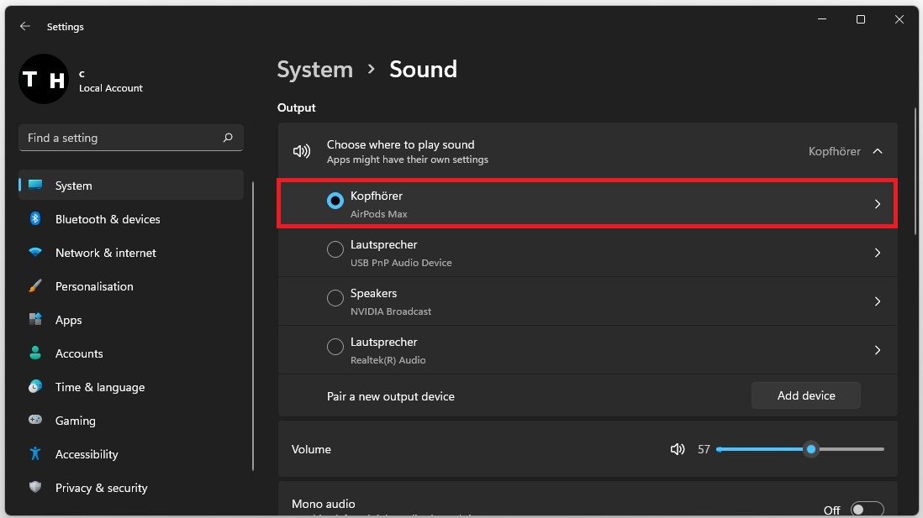The image size is (923, 518).
Task: Click the Accessibility figure icon
Action: tap(35, 454)
